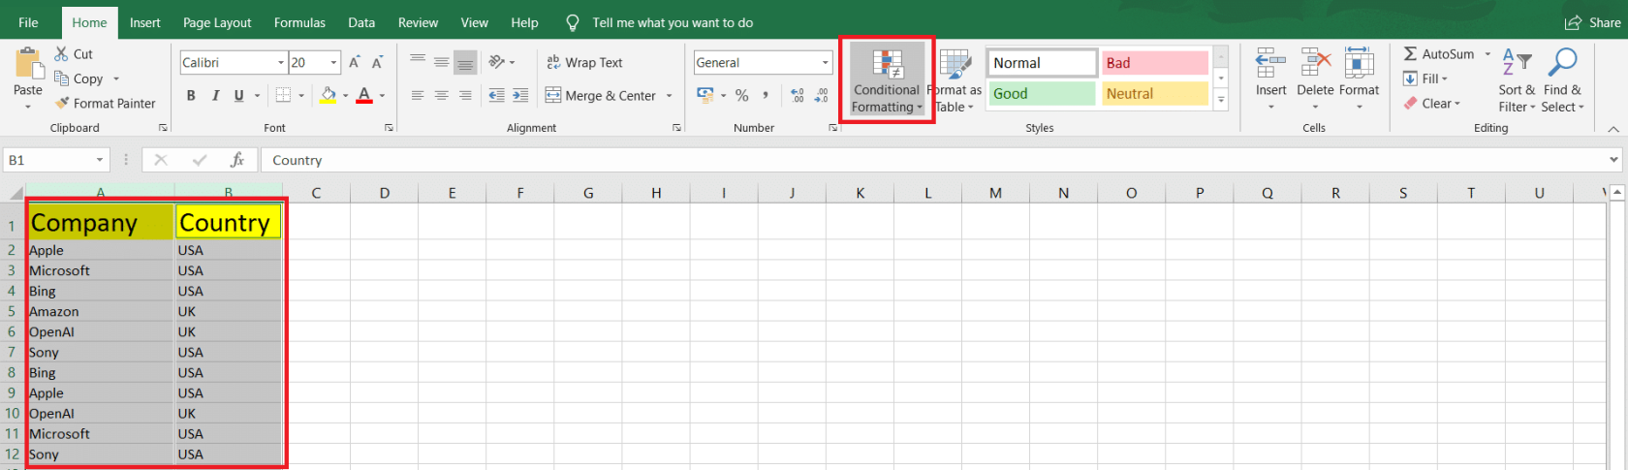
Task: Apply the Bad cell style
Action: point(1155,63)
